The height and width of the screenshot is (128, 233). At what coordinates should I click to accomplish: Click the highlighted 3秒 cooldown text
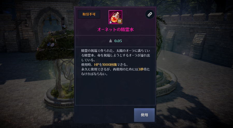(141, 69)
